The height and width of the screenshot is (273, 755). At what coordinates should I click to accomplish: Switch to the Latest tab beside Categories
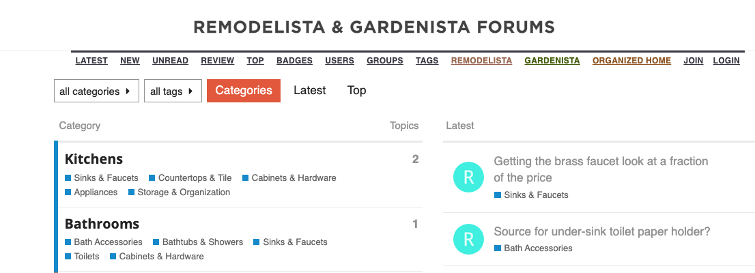pos(310,91)
